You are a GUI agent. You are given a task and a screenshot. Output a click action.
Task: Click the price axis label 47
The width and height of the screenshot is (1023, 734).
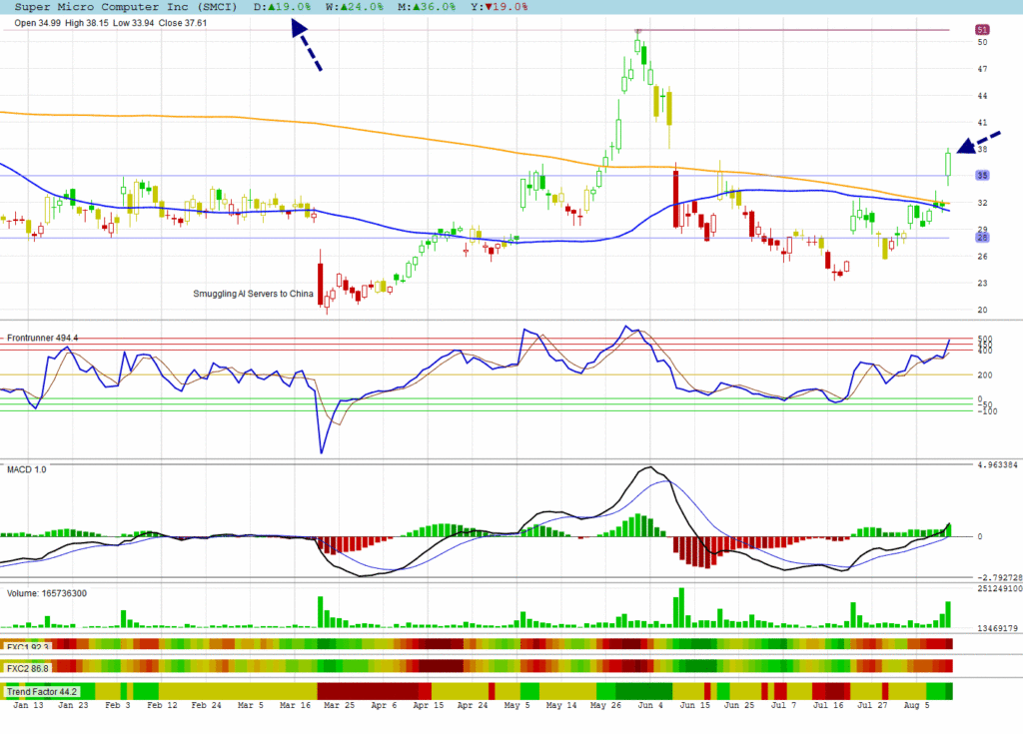[x=982, y=69]
